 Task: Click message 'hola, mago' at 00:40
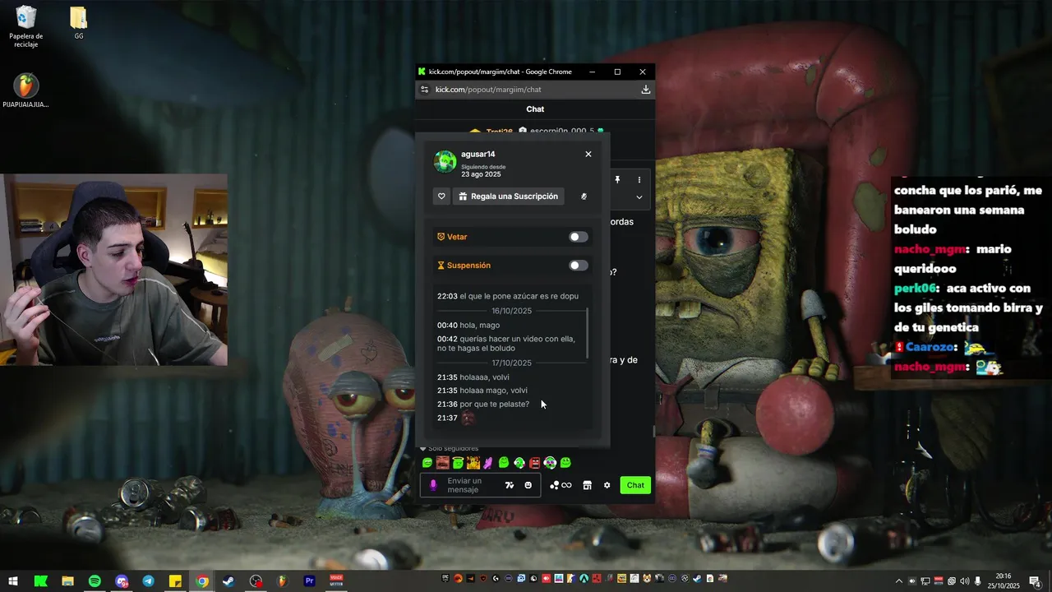coord(479,326)
